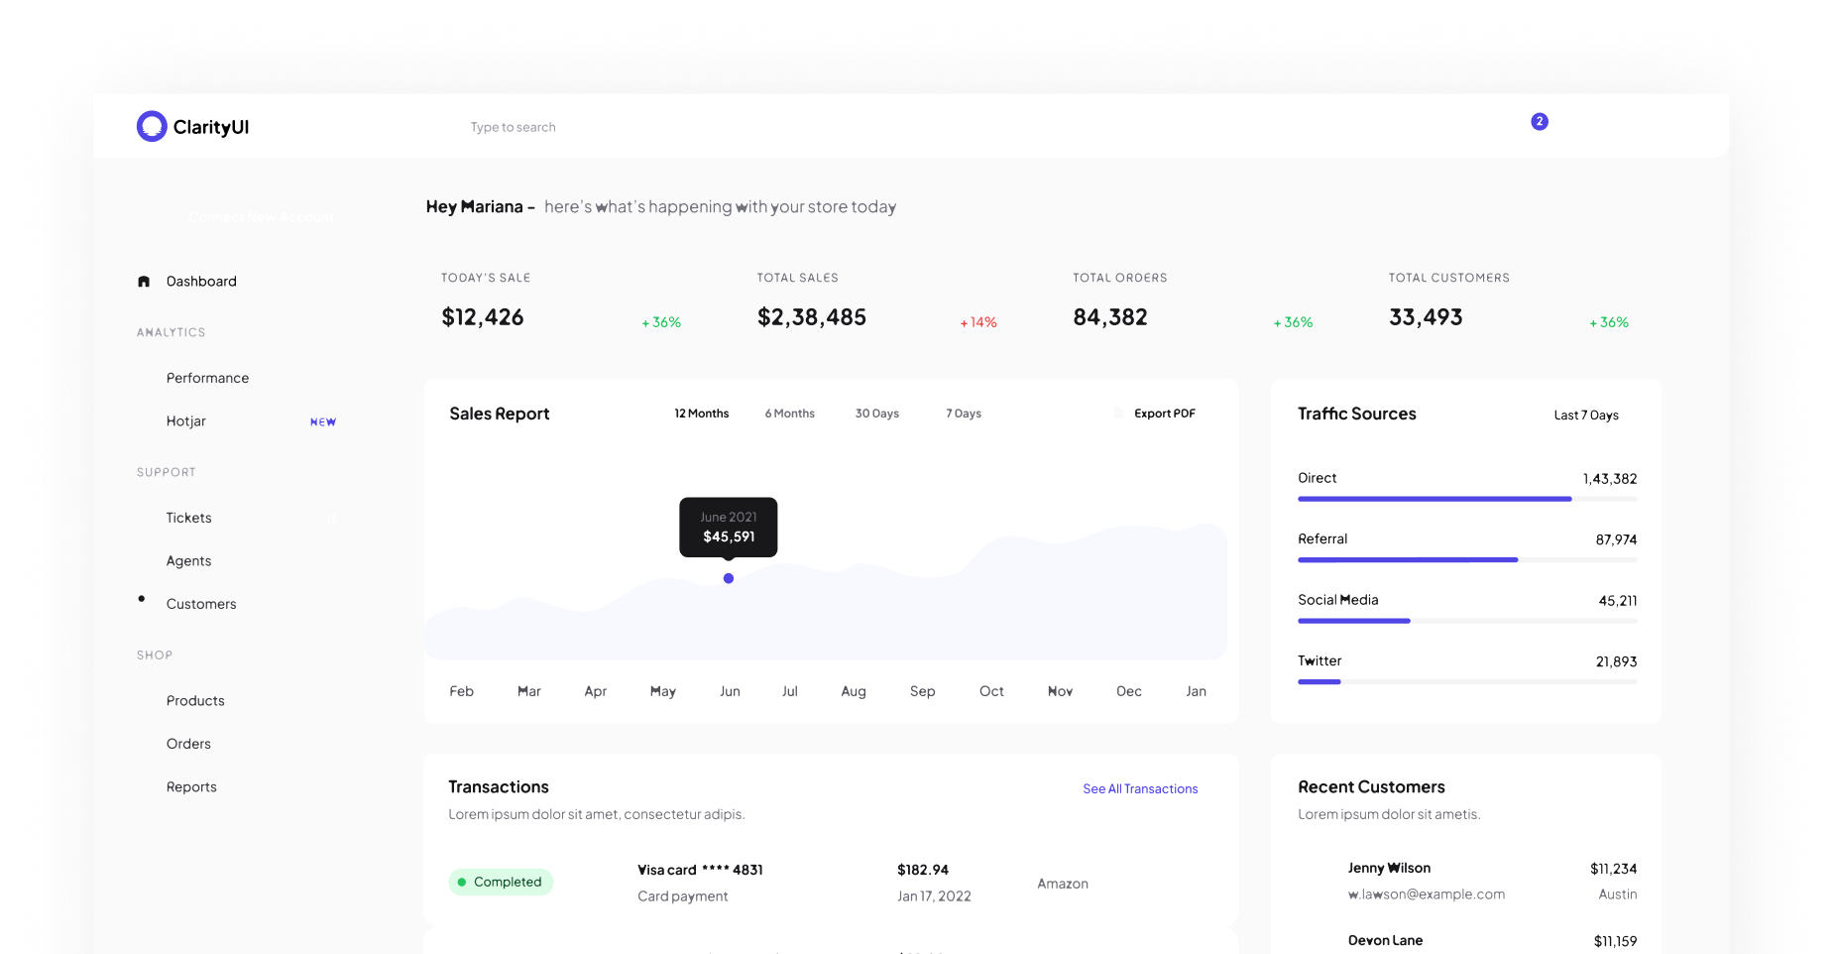Navigate to Products under Shop
1836x954 pixels.
point(195,701)
